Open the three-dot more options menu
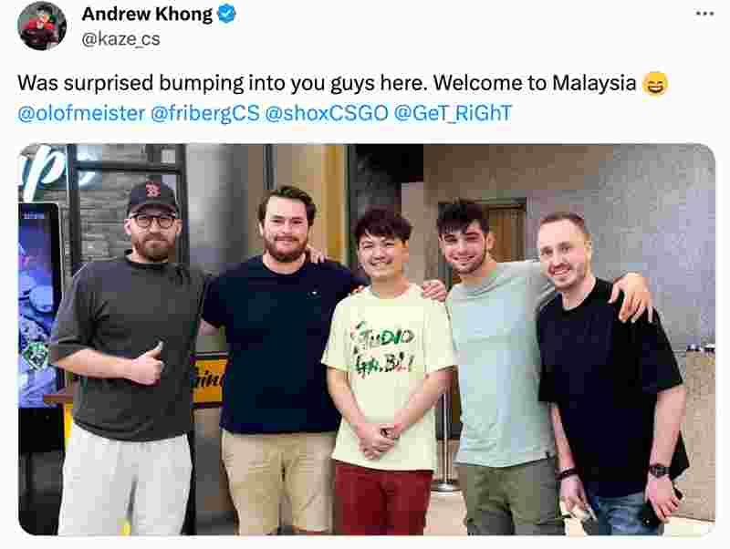The width and height of the screenshot is (730, 549). pyautogui.click(x=704, y=14)
